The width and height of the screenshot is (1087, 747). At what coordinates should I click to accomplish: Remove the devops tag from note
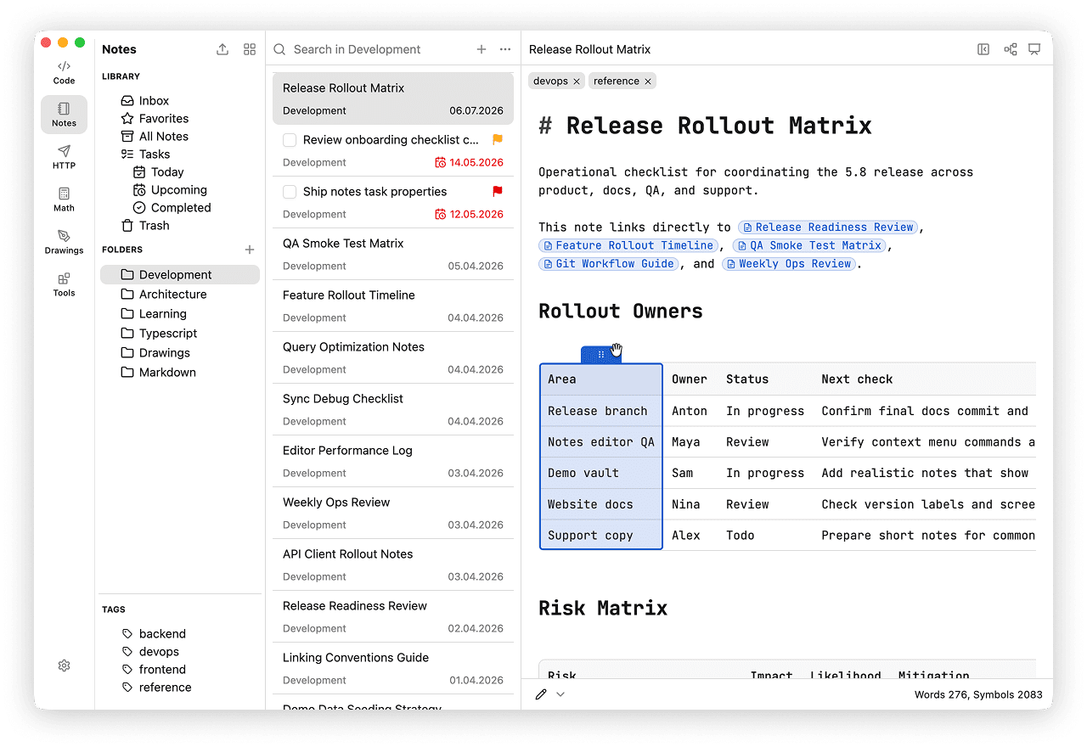pos(577,81)
